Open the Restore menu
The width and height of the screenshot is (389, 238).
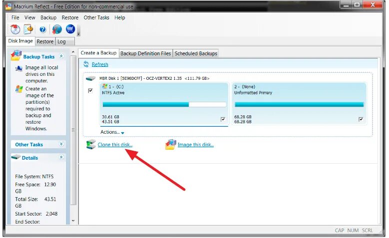click(70, 17)
